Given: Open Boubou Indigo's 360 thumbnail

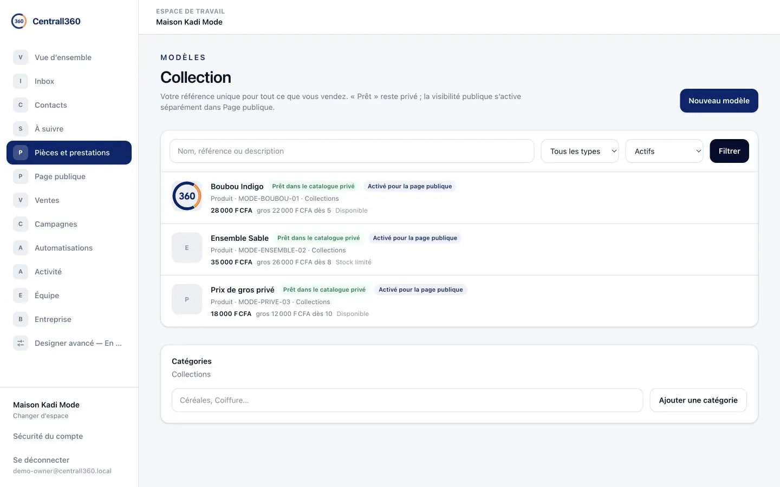Looking at the screenshot, I should coord(187,196).
